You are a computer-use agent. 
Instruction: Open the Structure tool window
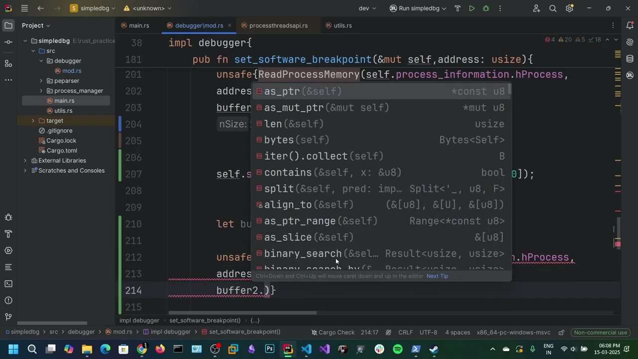[x=8, y=63]
